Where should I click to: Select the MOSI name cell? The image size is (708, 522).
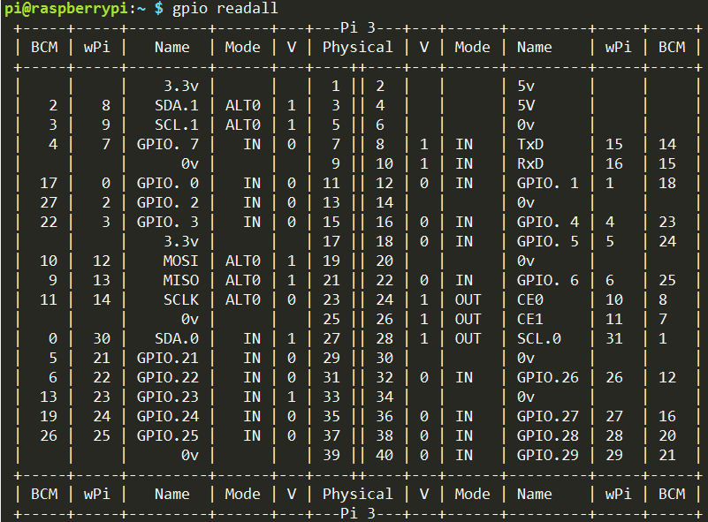pos(180,261)
